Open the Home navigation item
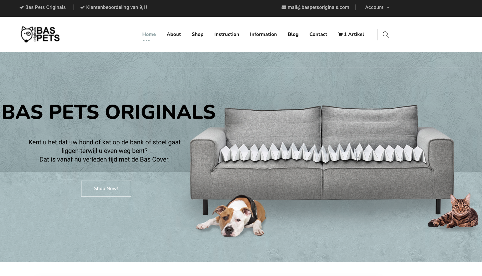The height and width of the screenshot is (276, 482). tap(149, 34)
